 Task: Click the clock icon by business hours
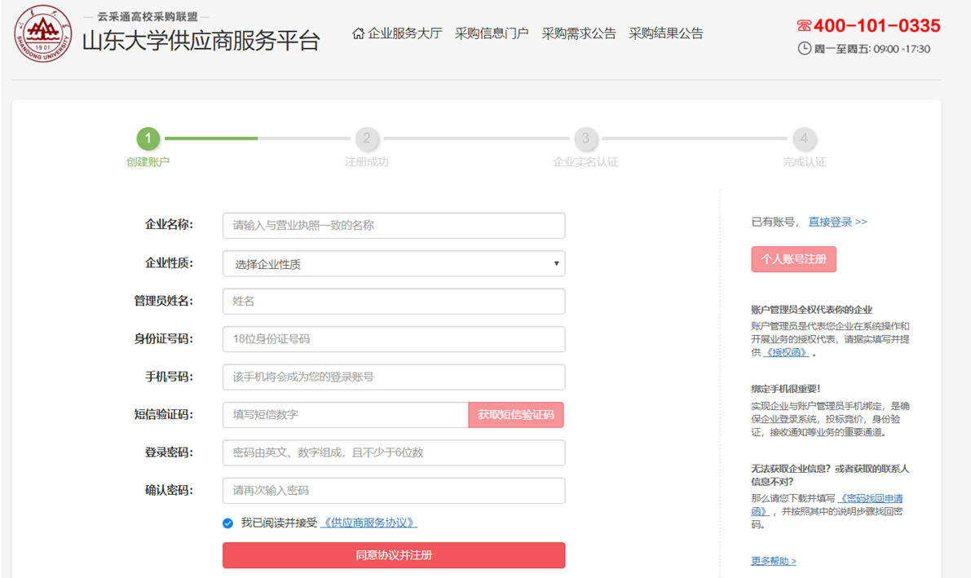point(804,49)
